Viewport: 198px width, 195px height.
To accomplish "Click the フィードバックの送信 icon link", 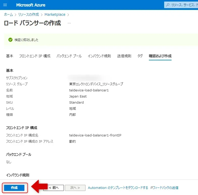I will (164, 188).
